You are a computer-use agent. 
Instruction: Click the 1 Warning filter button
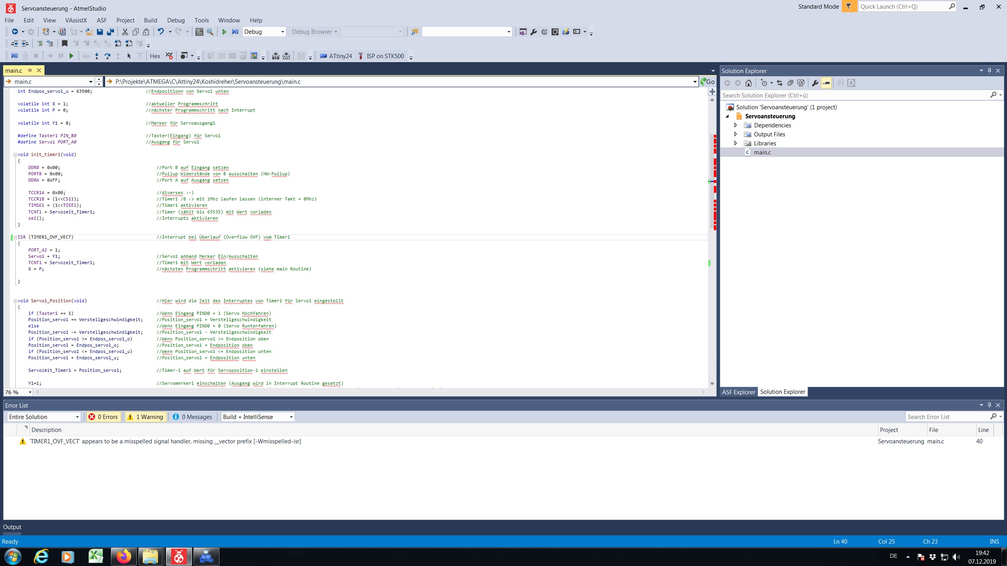145,417
